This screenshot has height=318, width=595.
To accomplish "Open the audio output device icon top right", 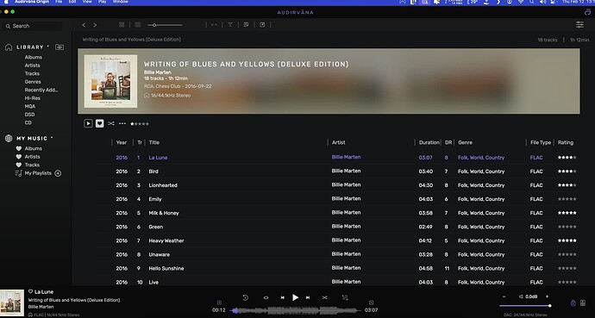I will 587,12.
